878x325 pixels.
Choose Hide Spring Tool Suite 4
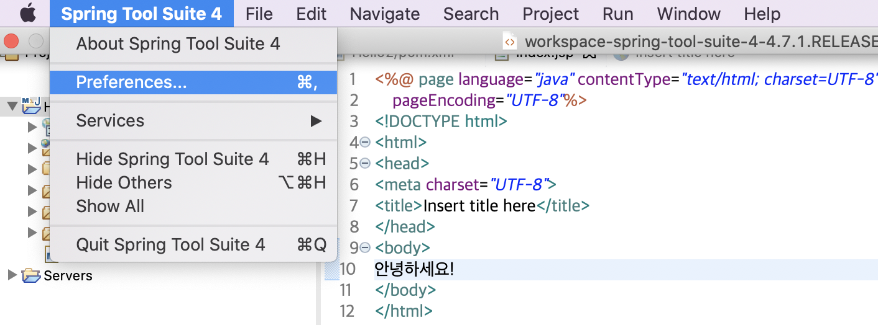pyautogui.click(x=193, y=159)
